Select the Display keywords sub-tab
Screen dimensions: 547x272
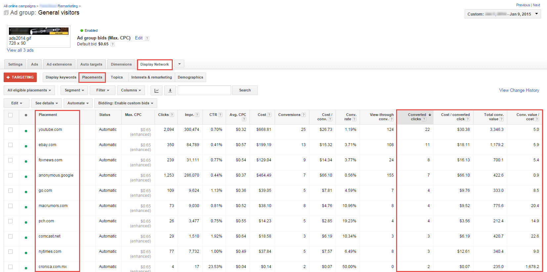(x=61, y=78)
